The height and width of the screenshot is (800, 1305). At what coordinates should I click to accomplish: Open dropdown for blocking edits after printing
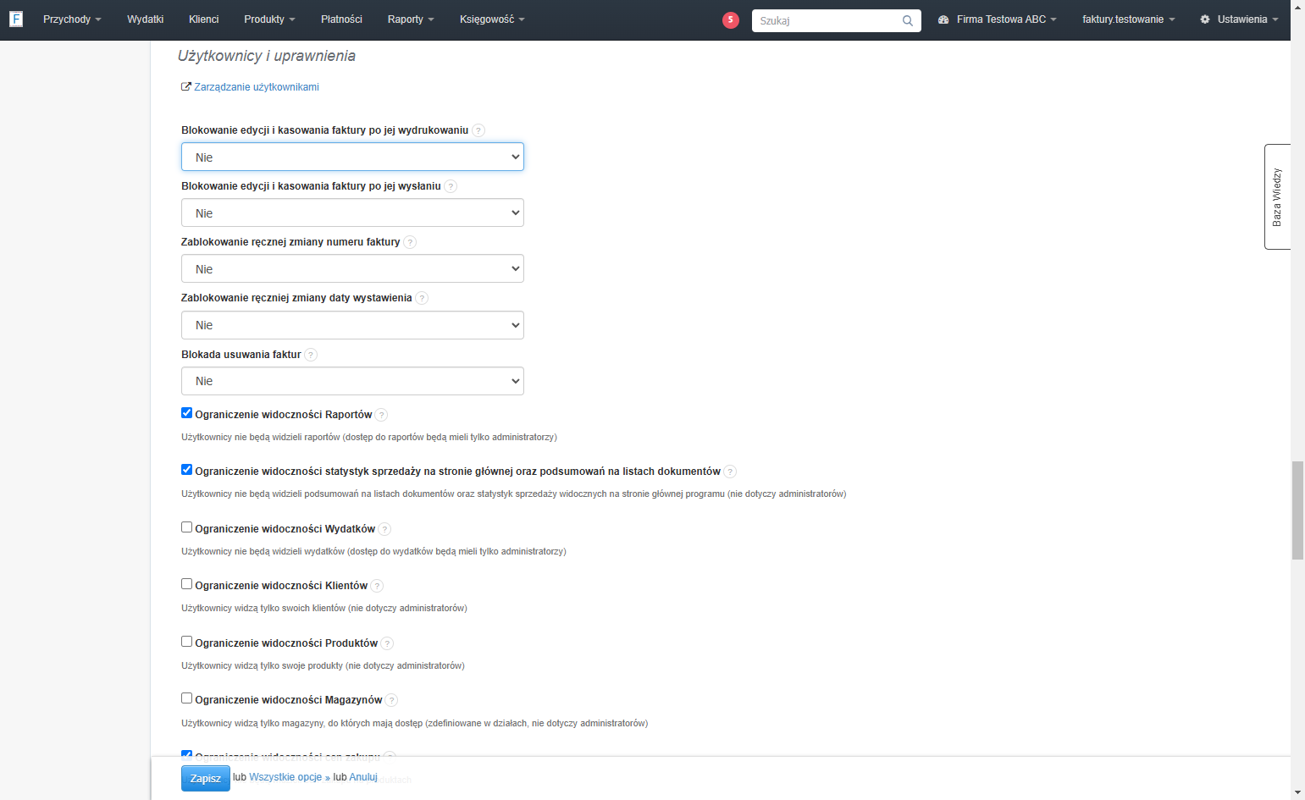(352, 157)
